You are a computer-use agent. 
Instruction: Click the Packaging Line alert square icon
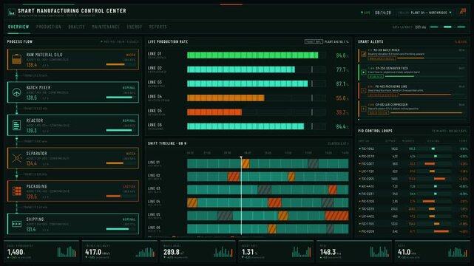(364, 91)
